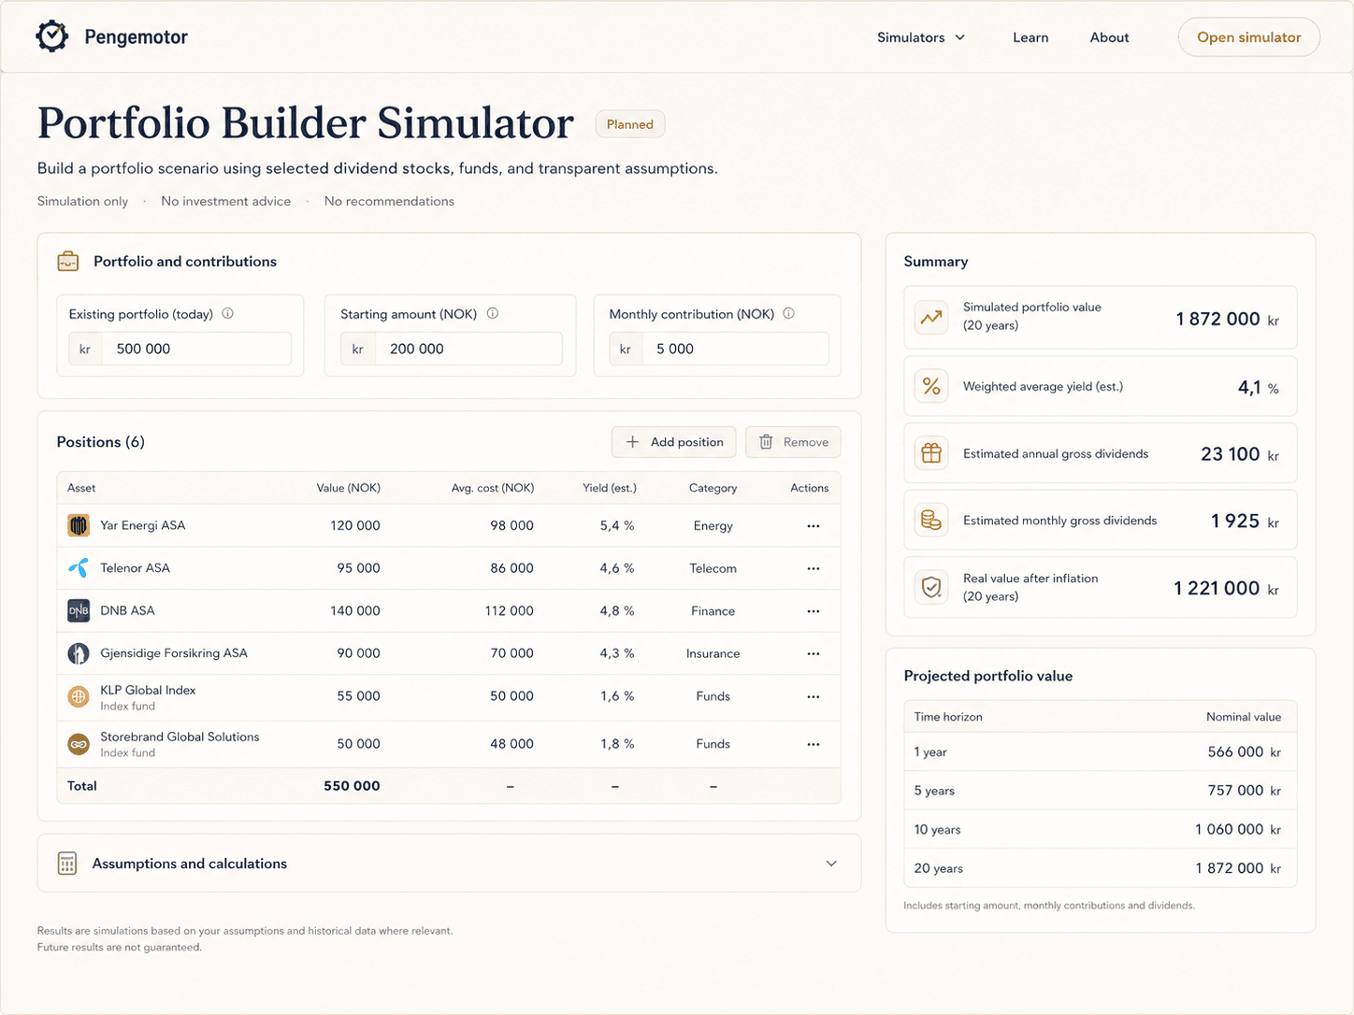
Task: Click the Open simulator button
Action: pyautogui.click(x=1248, y=37)
